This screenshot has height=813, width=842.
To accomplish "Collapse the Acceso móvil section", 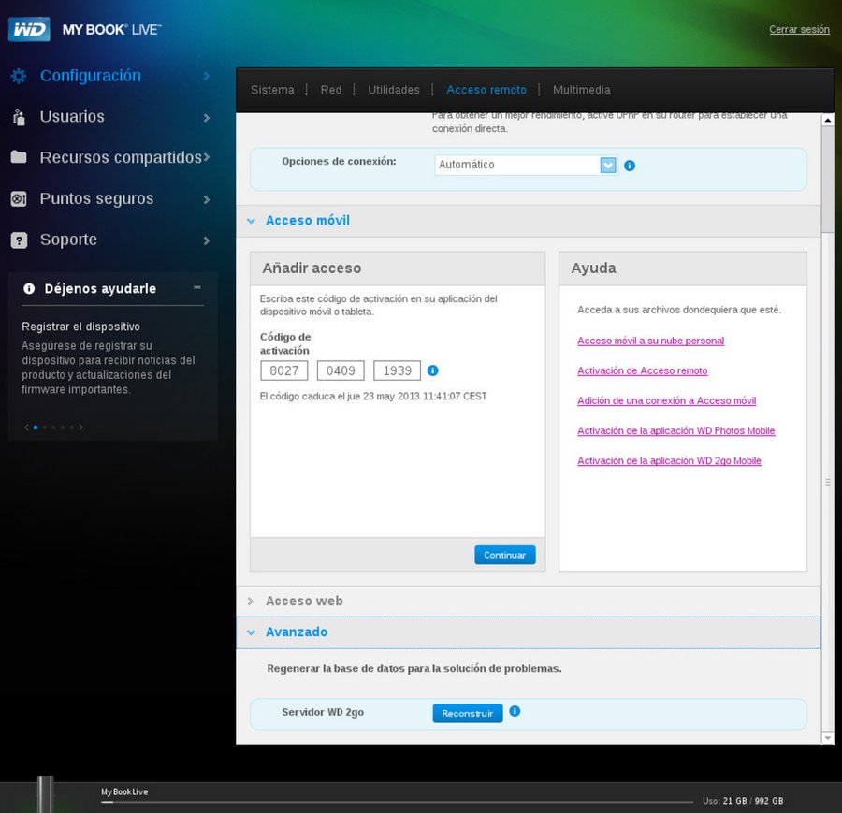I will 251,221.
